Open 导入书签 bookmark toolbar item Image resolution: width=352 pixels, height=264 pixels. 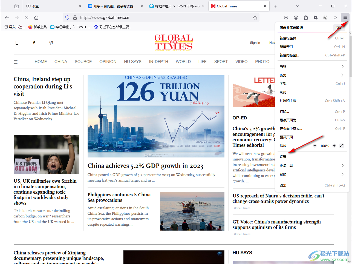pos(15,27)
